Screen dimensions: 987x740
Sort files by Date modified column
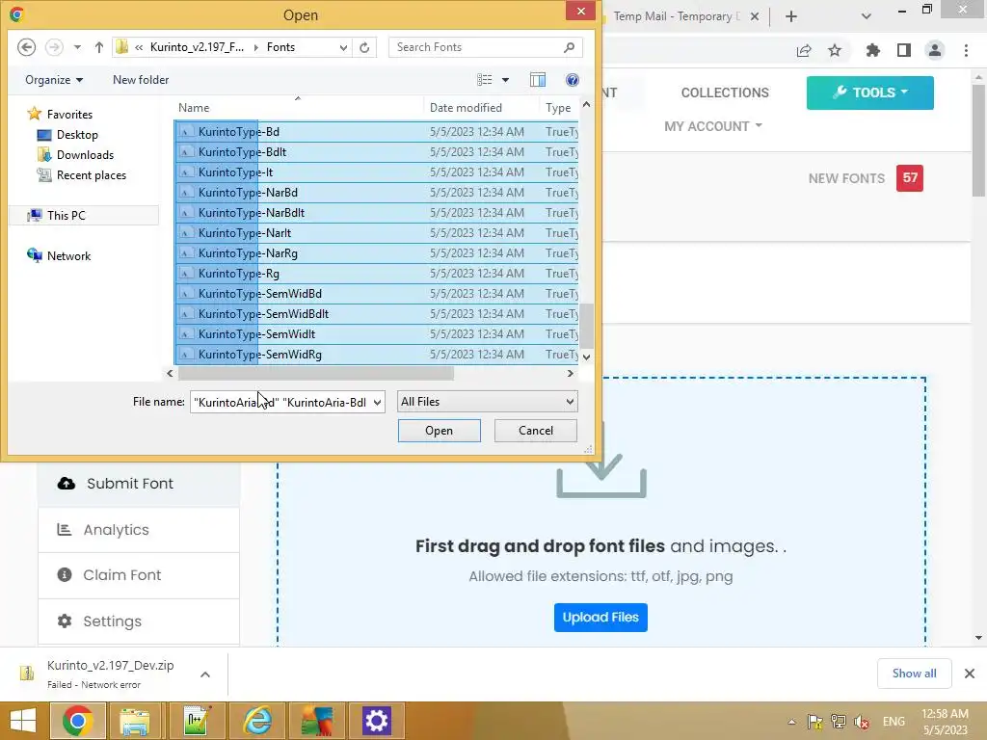click(x=466, y=108)
